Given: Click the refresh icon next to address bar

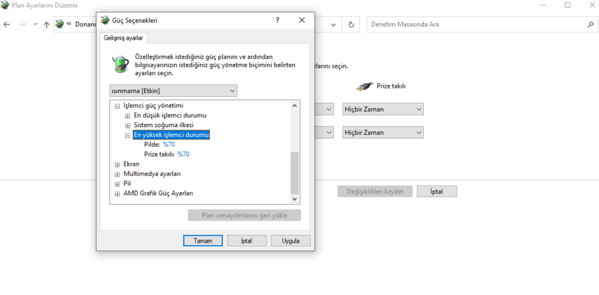Looking at the screenshot, I should click(x=351, y=25).
